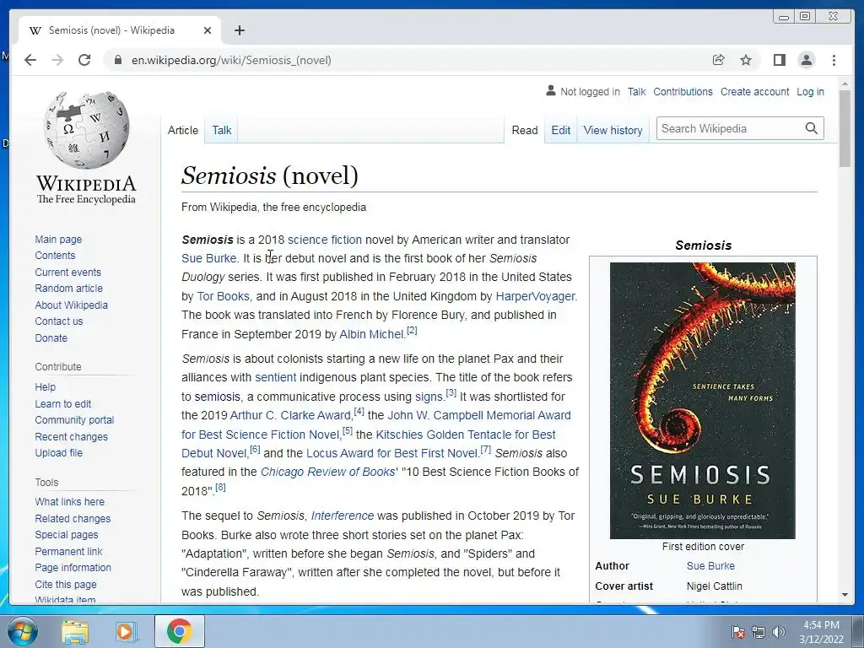Open the Windows Start menu
The image size is (864, 648).
(x=23, y=631)
